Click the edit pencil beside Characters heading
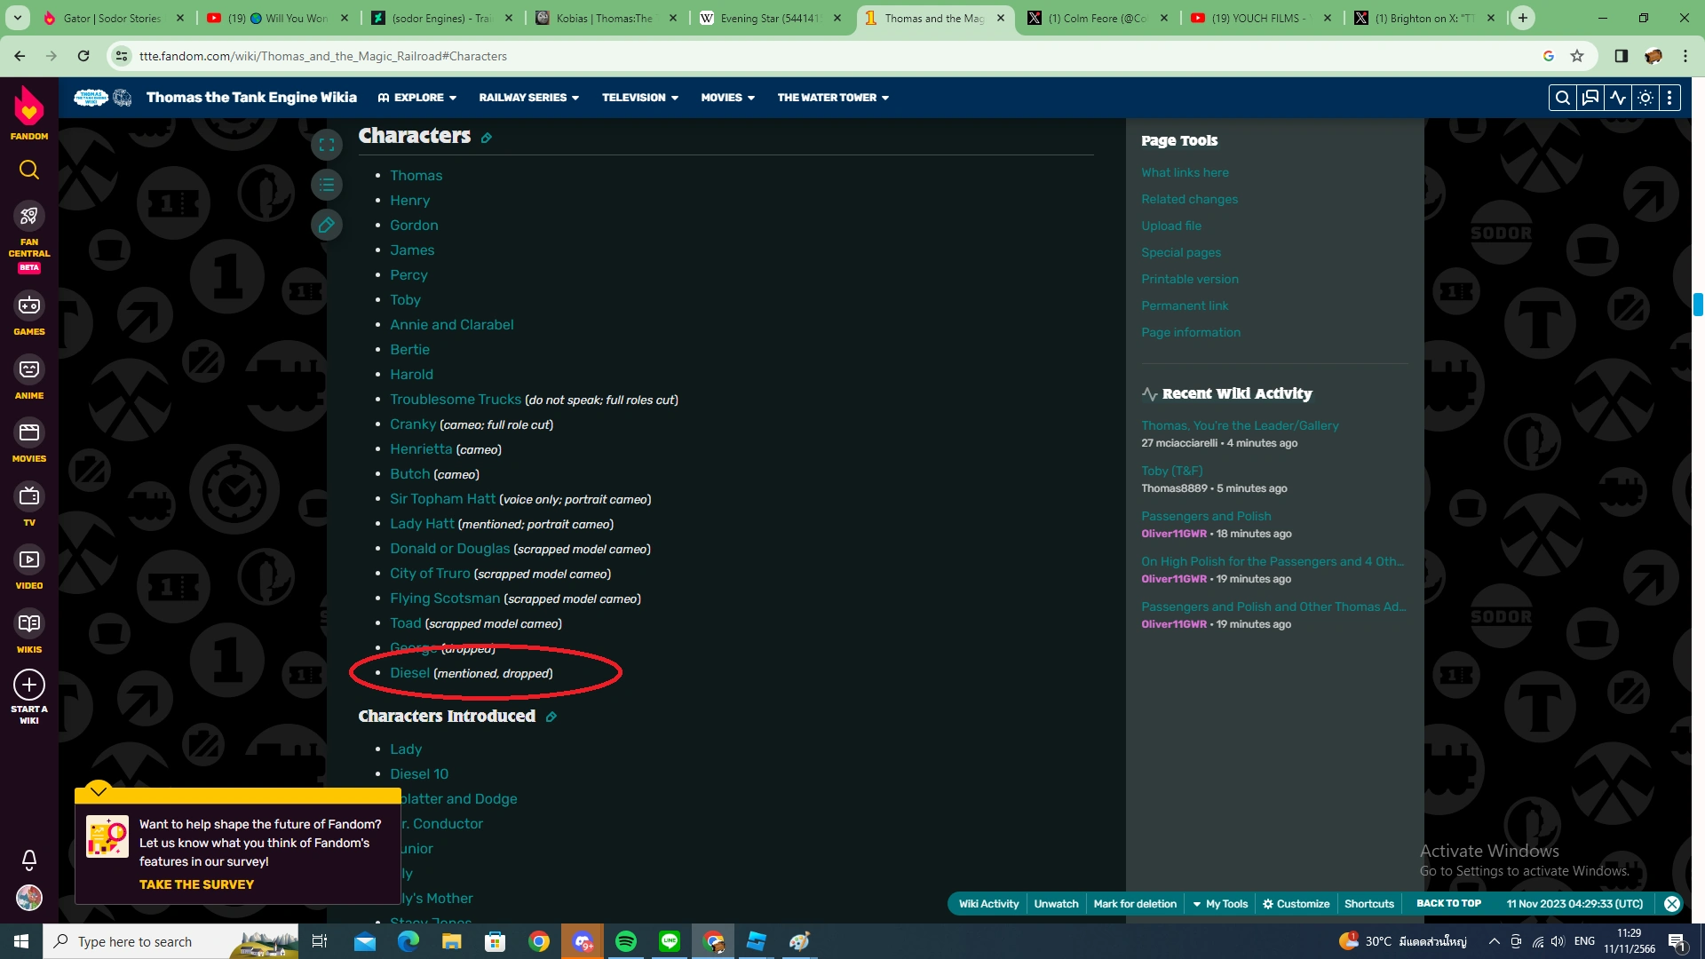1705x959 pixels. [487, 138]
